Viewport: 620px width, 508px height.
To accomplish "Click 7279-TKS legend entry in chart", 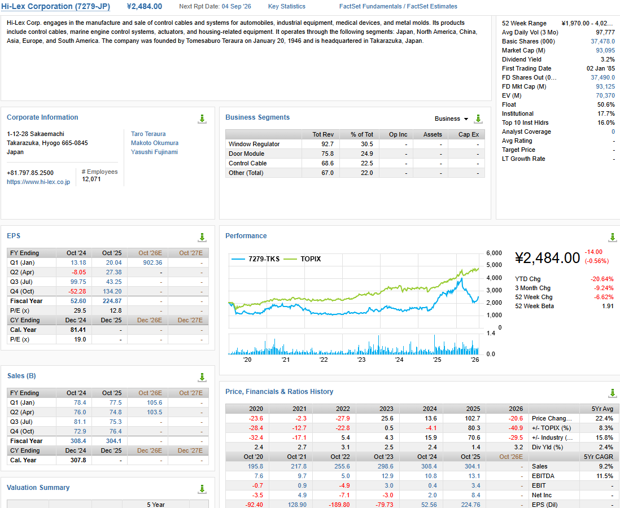I will pos(255,259).
